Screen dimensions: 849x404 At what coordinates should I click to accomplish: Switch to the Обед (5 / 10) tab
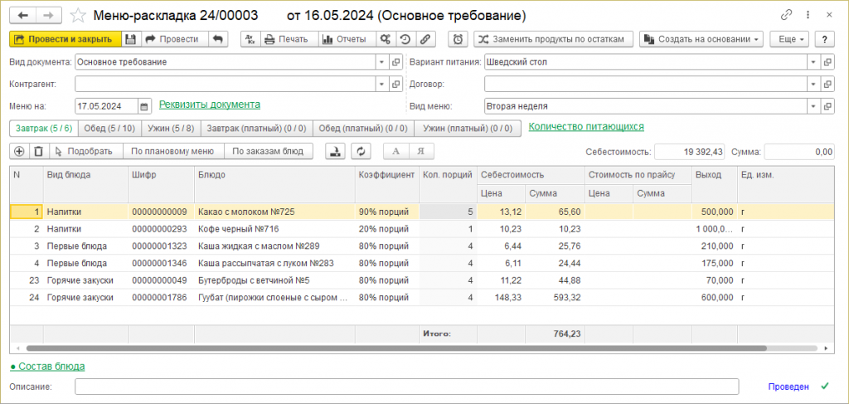(x=109, y=128)
